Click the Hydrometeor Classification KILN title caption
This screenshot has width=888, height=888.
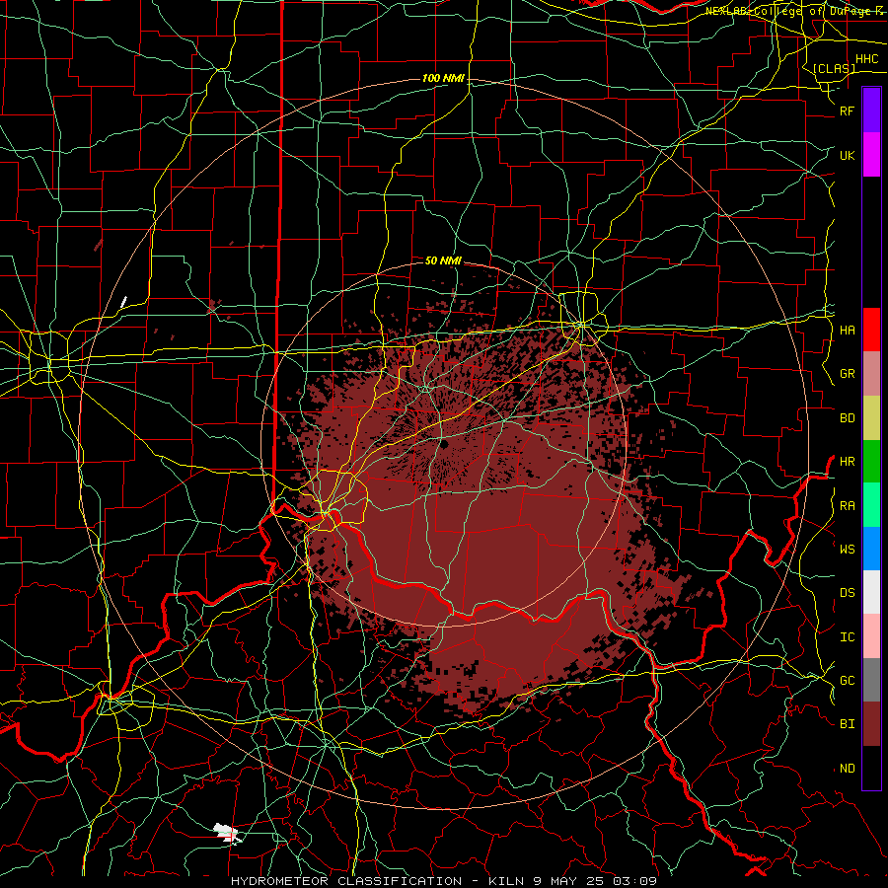coord(443,881)
